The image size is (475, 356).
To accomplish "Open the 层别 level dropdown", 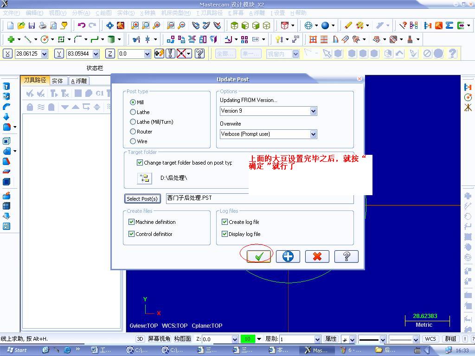I will [317, 339].
